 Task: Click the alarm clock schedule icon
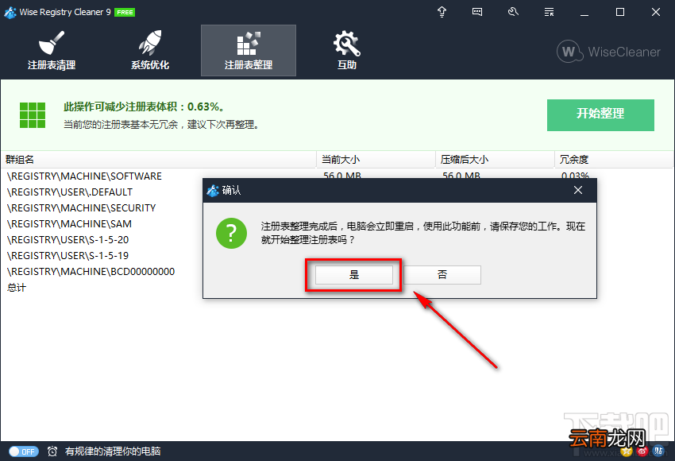(52, 451)
